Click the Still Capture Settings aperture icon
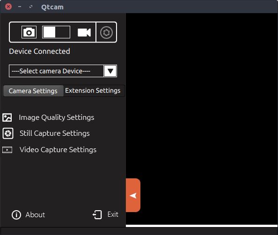This screenshot has height=235, width=278. (8, 133)
